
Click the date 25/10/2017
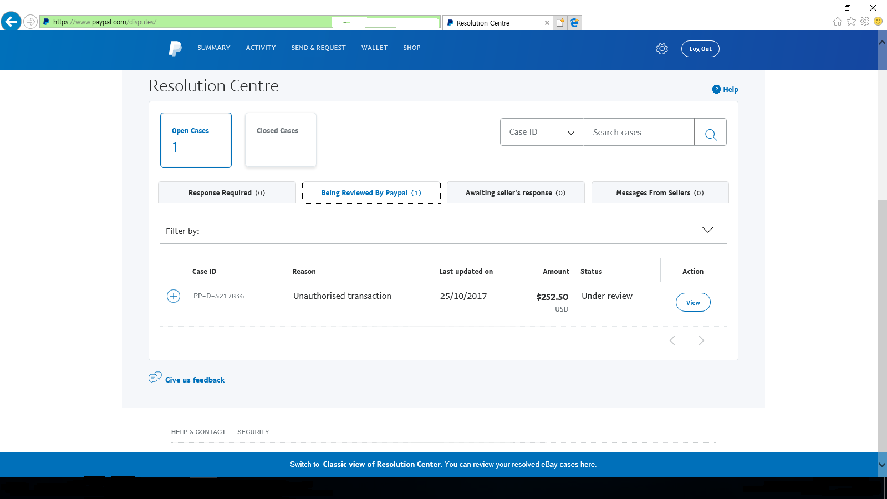pyautogui.click(x=463, y=296)
